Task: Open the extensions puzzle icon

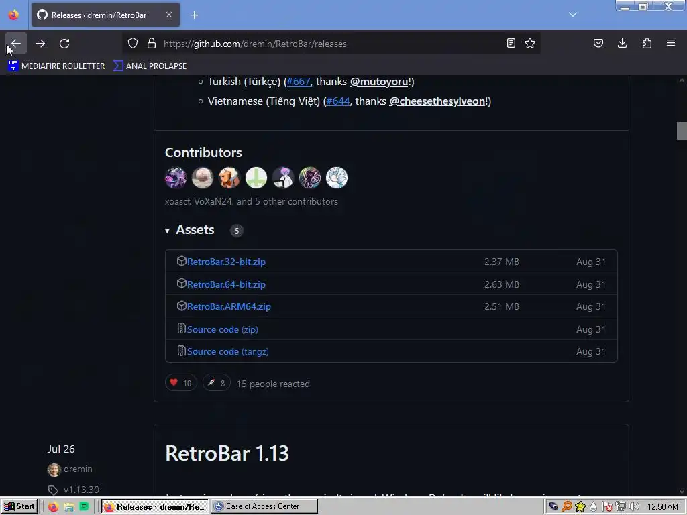Action: (x=647, y=44)
